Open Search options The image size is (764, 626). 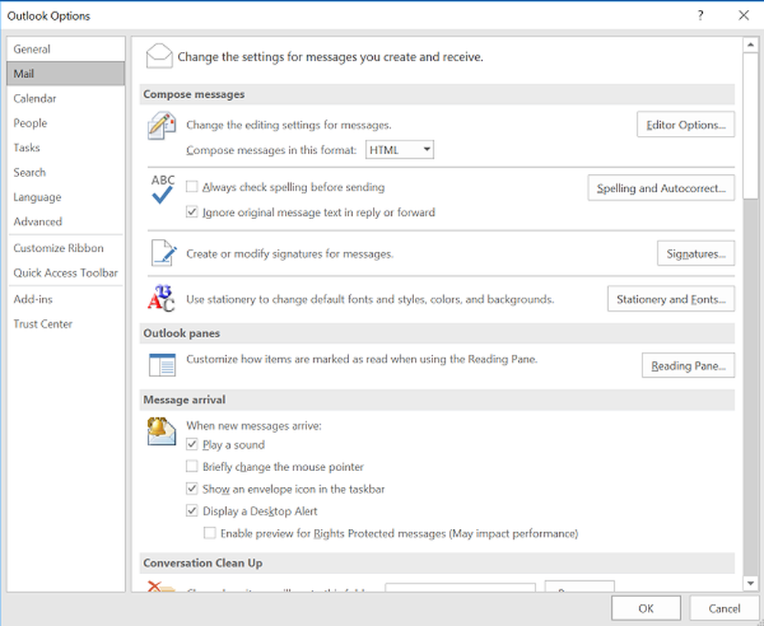66,173
